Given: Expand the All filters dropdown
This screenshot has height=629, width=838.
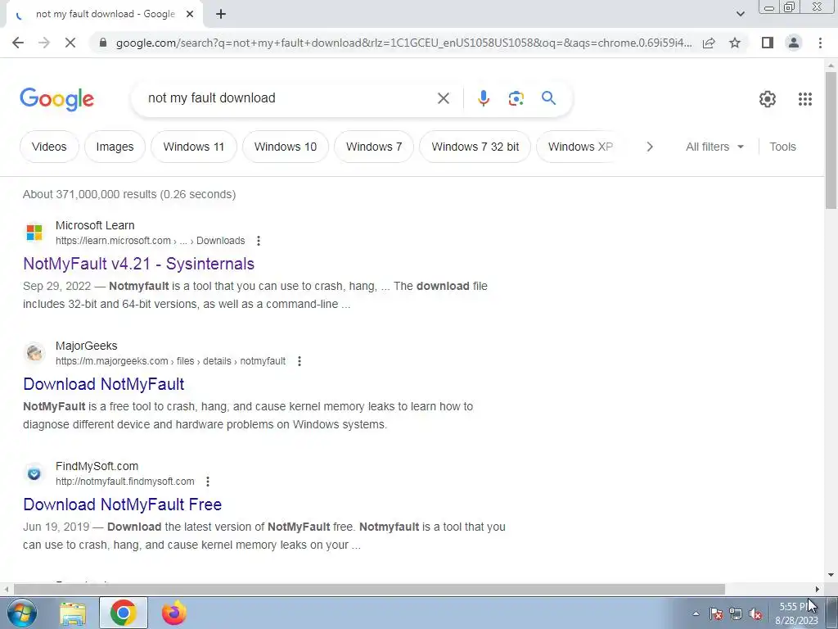Looking at the screenshot, I should [x=714, y=147].
